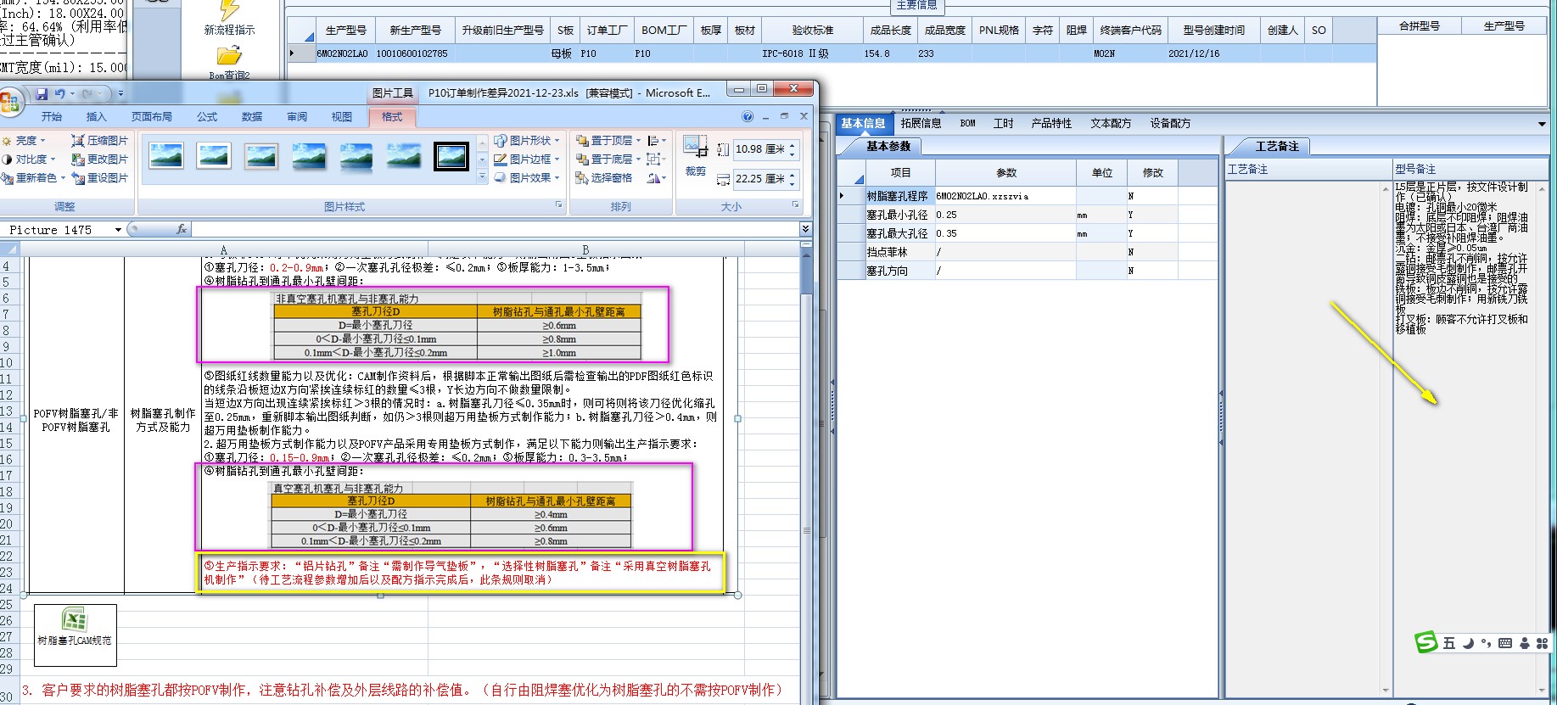Image resolution: width=1557 pixels, height=705 pixels.
Task: Open 重新着色 recolor dropdown
Action: 34,178
